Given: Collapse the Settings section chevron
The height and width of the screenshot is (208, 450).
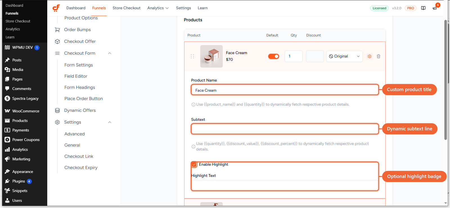Looking at the screenshot, I should tap(110, 122).
